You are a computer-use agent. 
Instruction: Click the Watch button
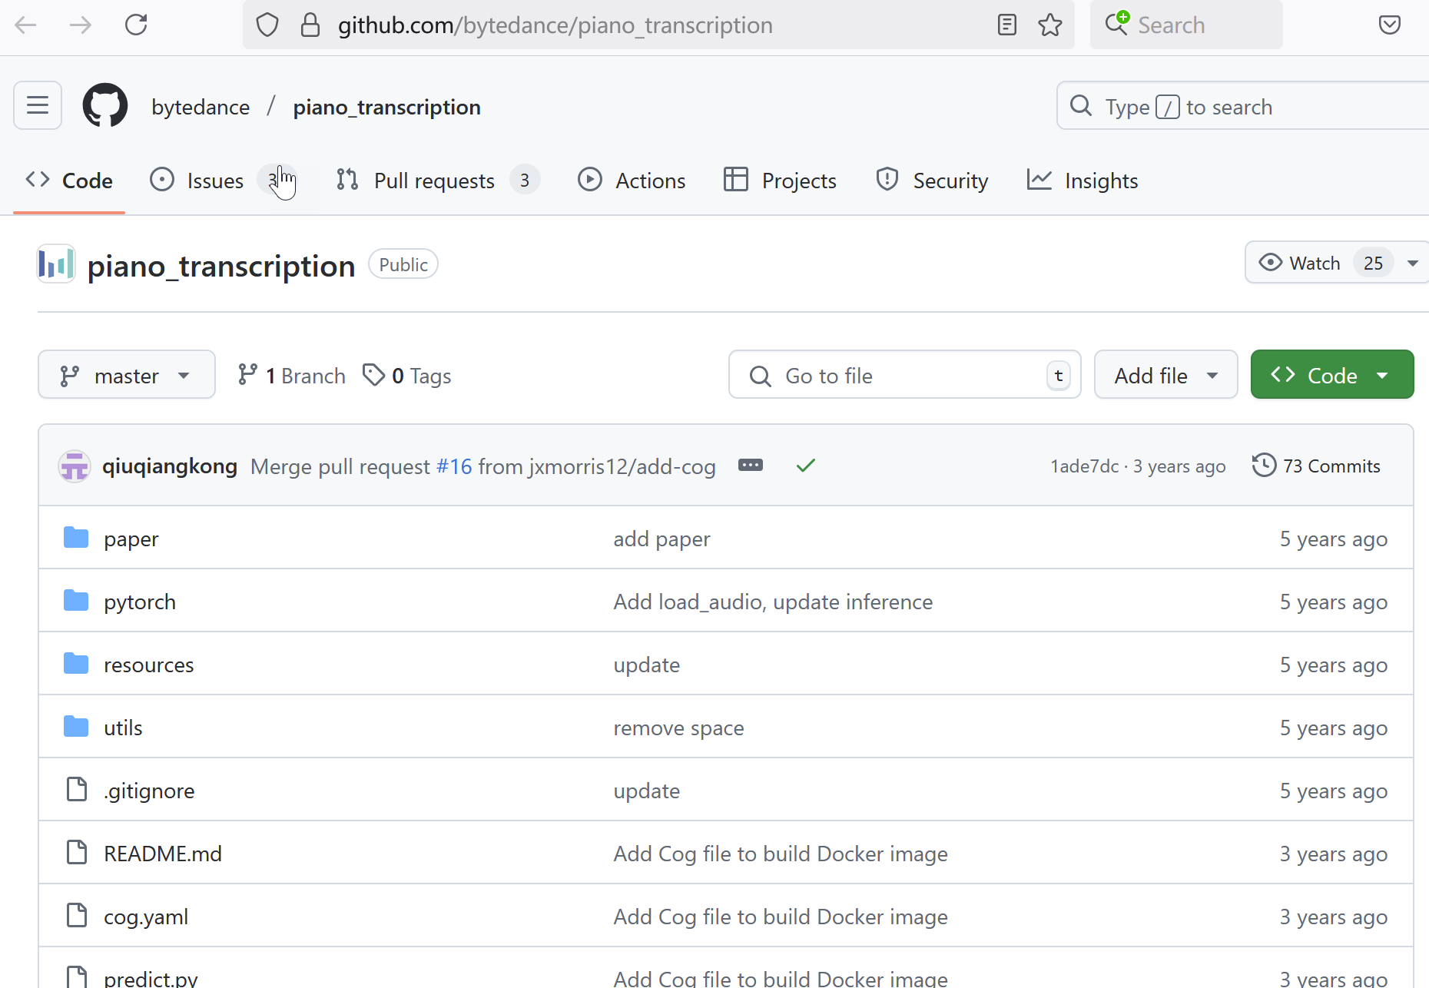coord(1321,263)
